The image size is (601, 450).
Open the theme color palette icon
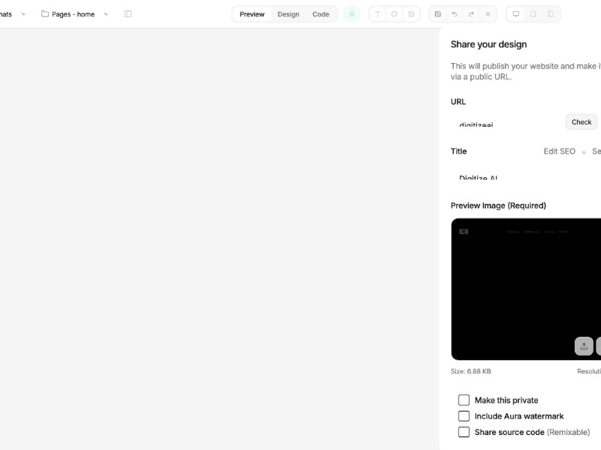tap(394, 13)
